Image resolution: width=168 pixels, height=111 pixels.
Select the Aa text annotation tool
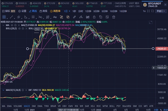[x=55, y=17]
